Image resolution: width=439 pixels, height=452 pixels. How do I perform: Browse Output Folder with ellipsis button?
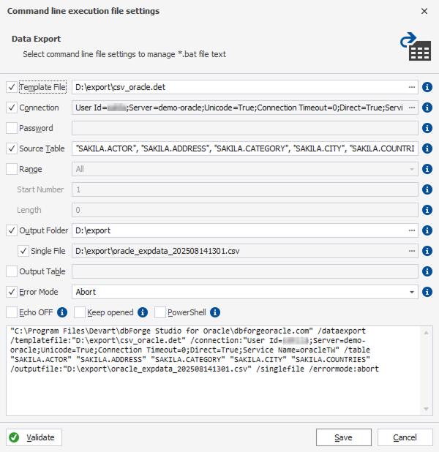tap(412, 230)
